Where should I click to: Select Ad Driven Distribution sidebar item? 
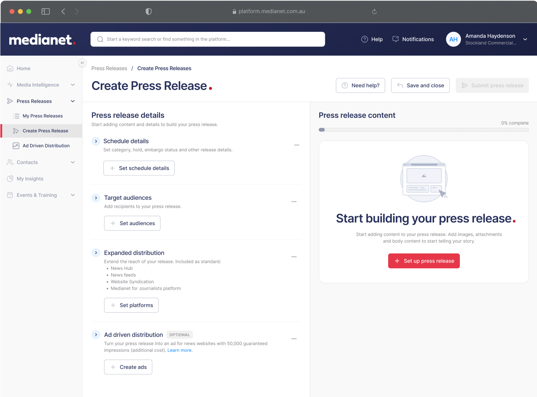point(46,146)
